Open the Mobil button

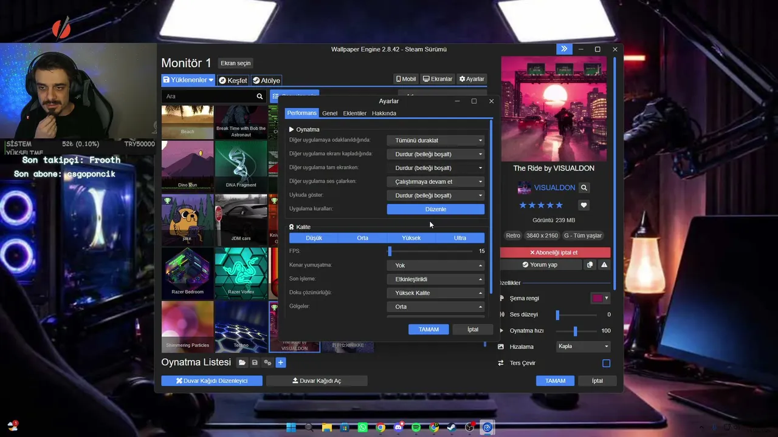pos(406,79)
